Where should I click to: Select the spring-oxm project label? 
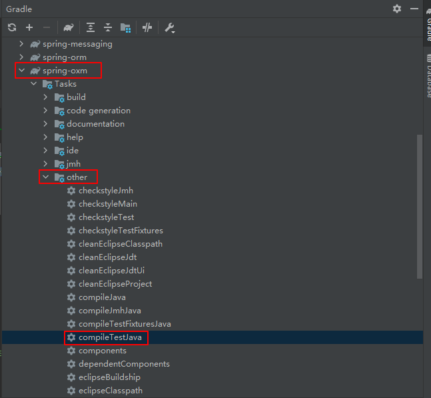65,71
